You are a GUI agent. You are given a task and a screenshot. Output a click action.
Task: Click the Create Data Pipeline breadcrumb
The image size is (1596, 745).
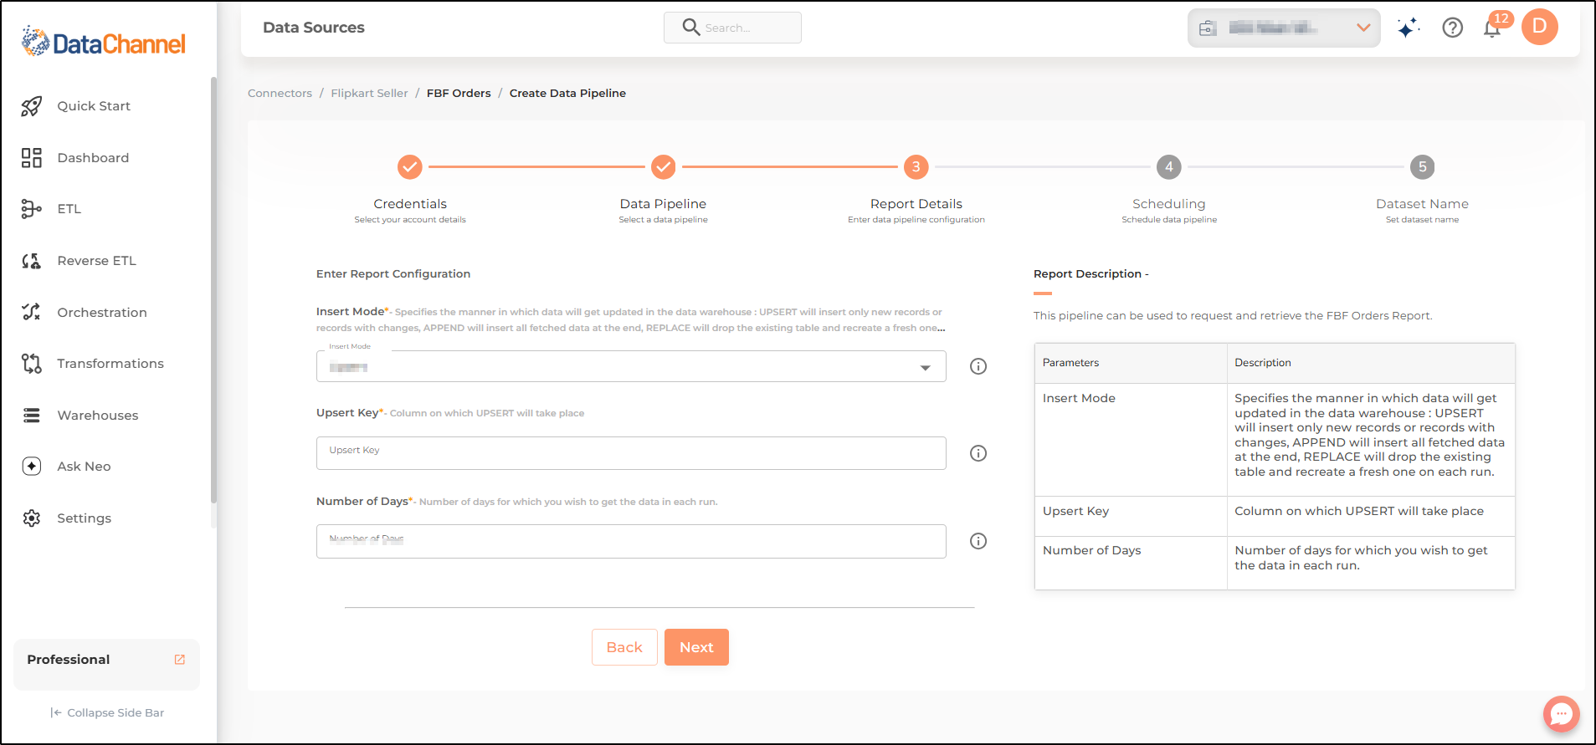[x=567, y=93]
